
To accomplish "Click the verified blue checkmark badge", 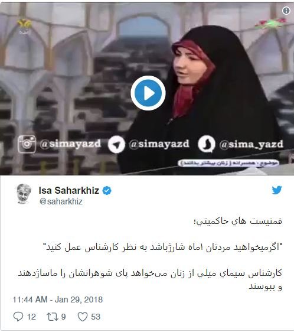I will (107, 191).
